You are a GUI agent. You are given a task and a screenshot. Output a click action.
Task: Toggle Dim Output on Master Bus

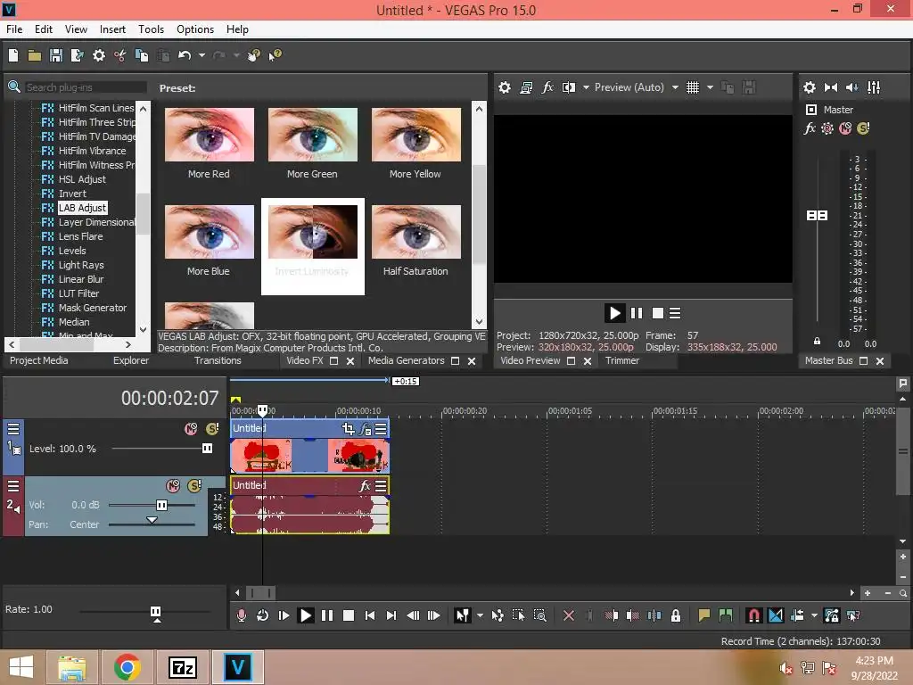pyautogui.click(x=851, y=87)
